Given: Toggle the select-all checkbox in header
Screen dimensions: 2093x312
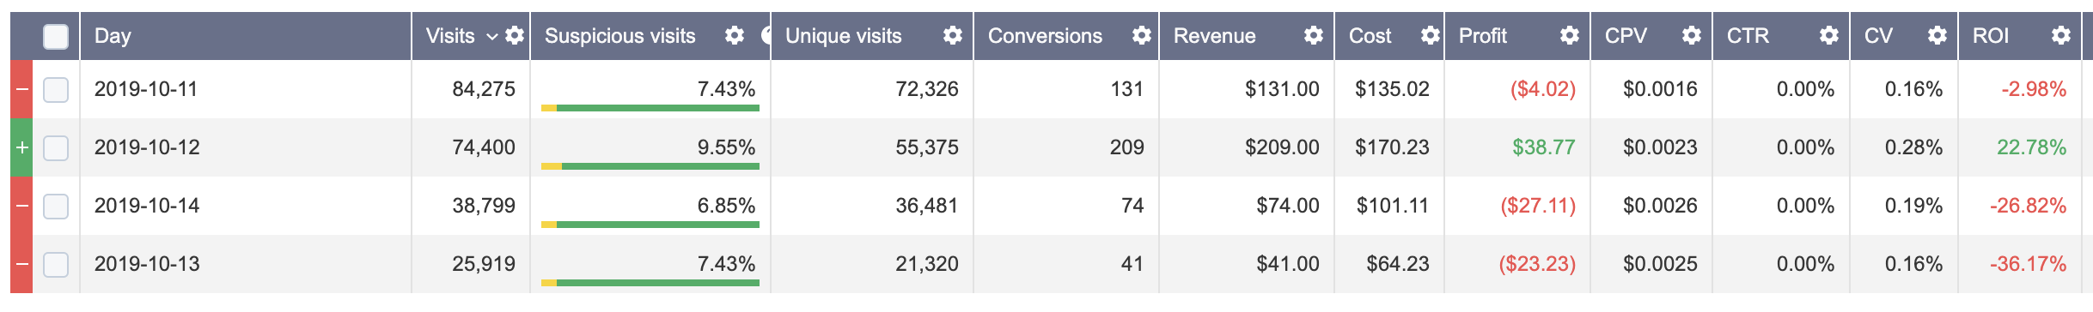Looking at the screenshot, I should tap(56, 37).
